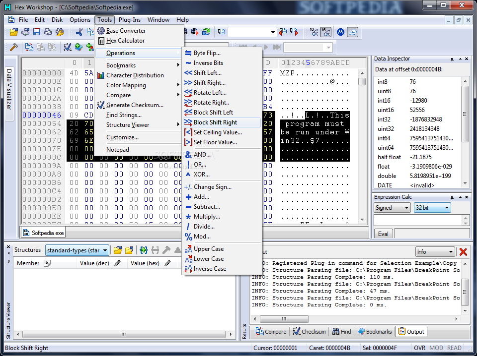The image size is (477, 356).
Task: Select the Softpedia.exe document tab
Action: point(43,233)
